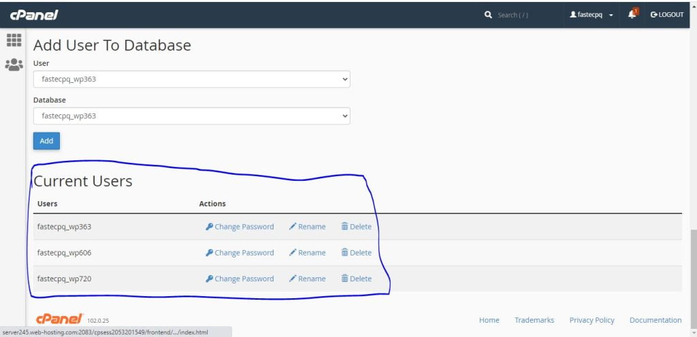Open the notifications bell icon

(633, 14)
